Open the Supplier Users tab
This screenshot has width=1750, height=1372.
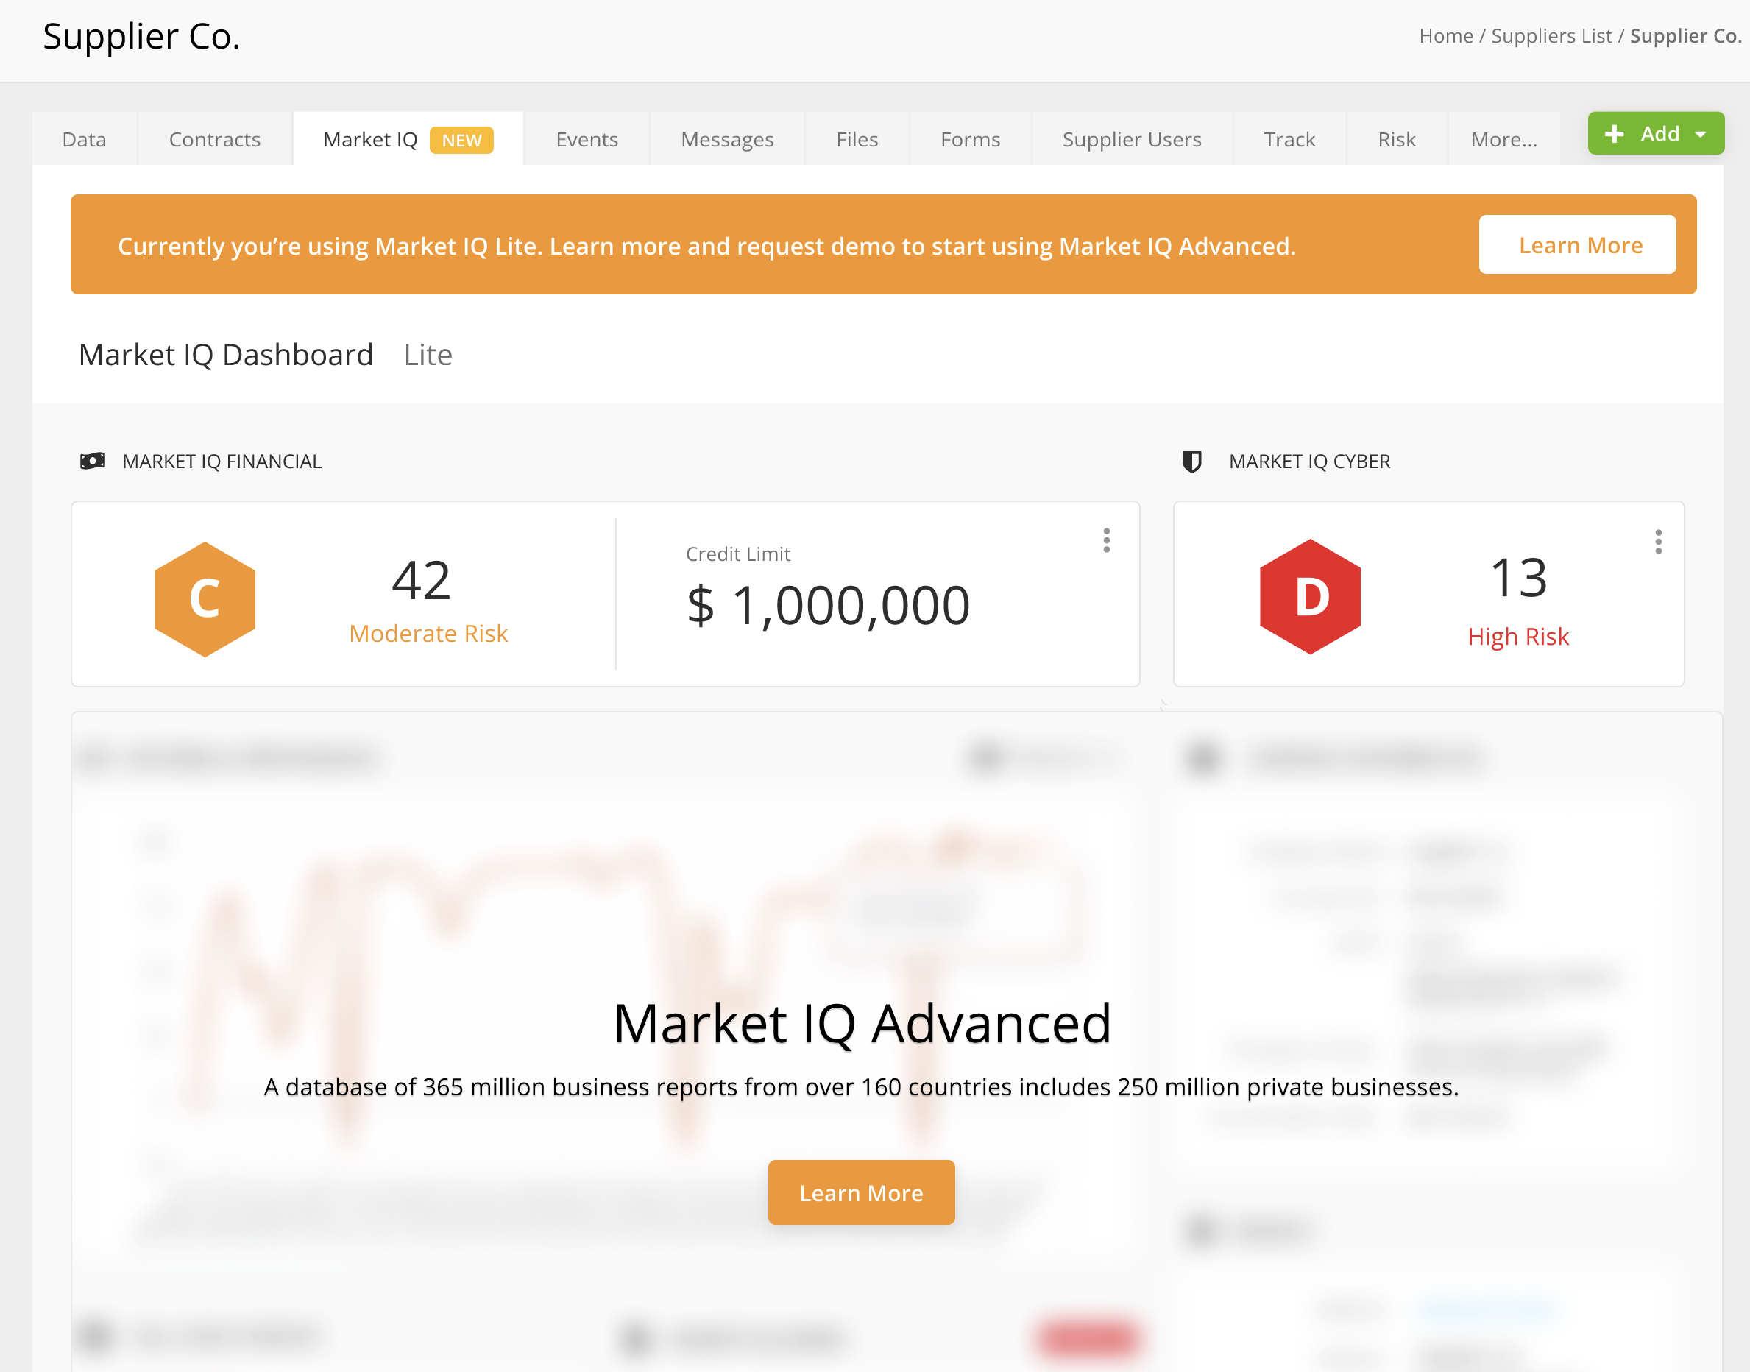(1132, 138)
